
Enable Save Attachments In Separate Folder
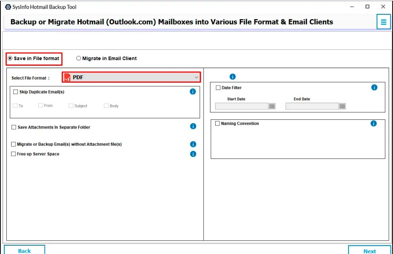[x=14, y=127]
